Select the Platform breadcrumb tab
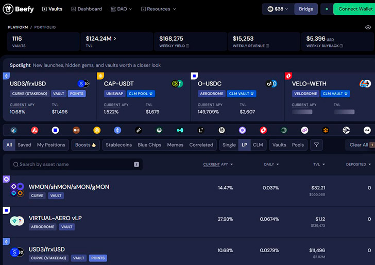Screen dimensions: 375x265 pyautogui.click(x=18, y=27)
